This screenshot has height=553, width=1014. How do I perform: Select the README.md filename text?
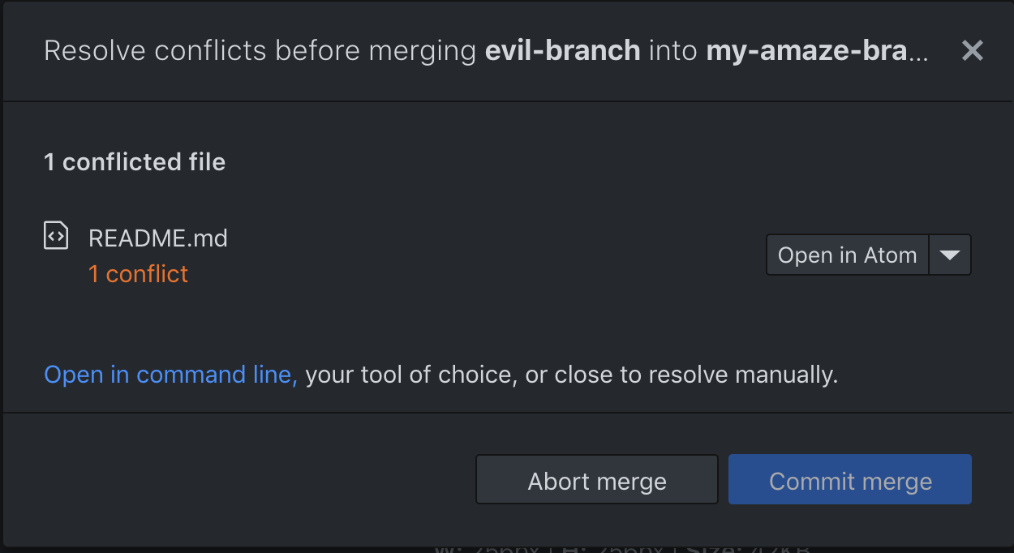point(158,238)
